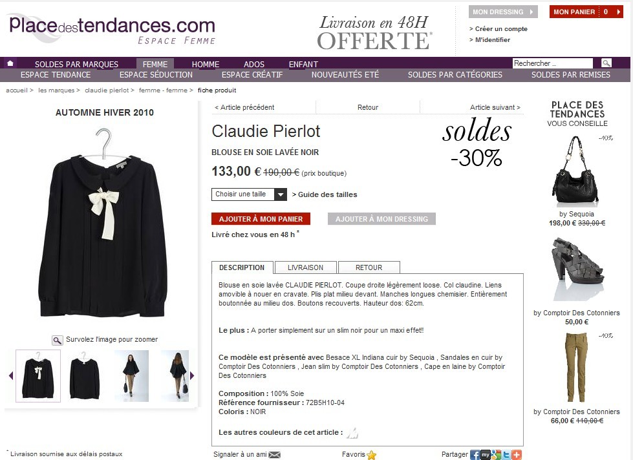Share on MySpace icon
Image resolution: width=633 pixels, height=460 pixels.
(486, 455)
